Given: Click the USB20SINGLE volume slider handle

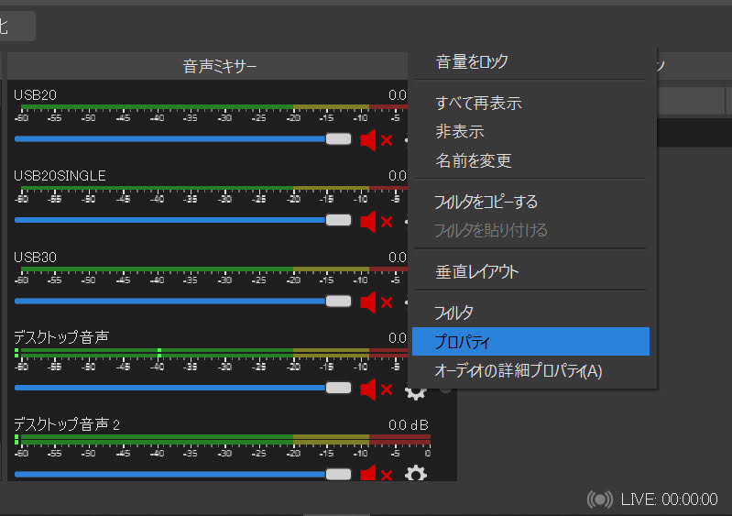Looking at the screenshot, I should click(x=338, y=220).
